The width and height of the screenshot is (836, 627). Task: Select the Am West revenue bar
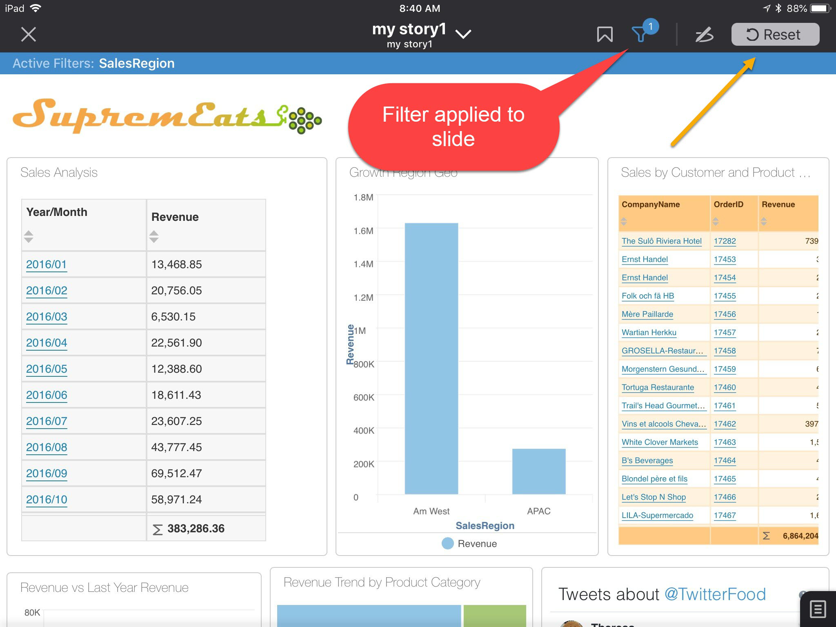[431, 358]
